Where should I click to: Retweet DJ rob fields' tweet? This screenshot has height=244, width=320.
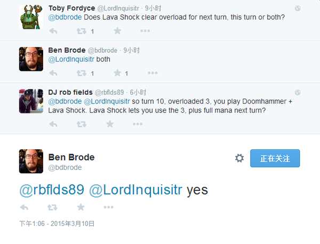[x=82, y=124]
